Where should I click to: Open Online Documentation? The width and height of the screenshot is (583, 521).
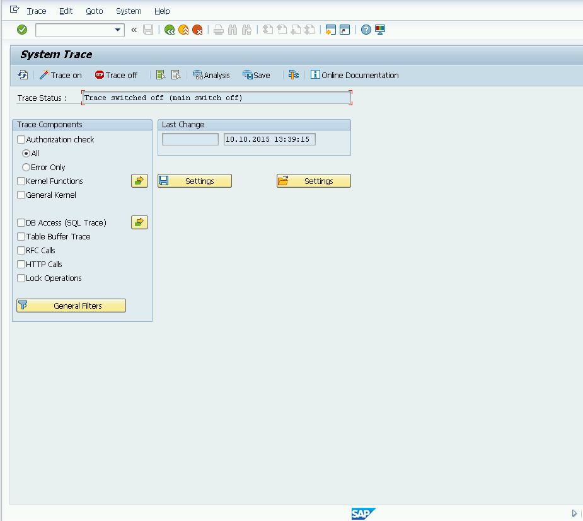[x=354, y=75]
